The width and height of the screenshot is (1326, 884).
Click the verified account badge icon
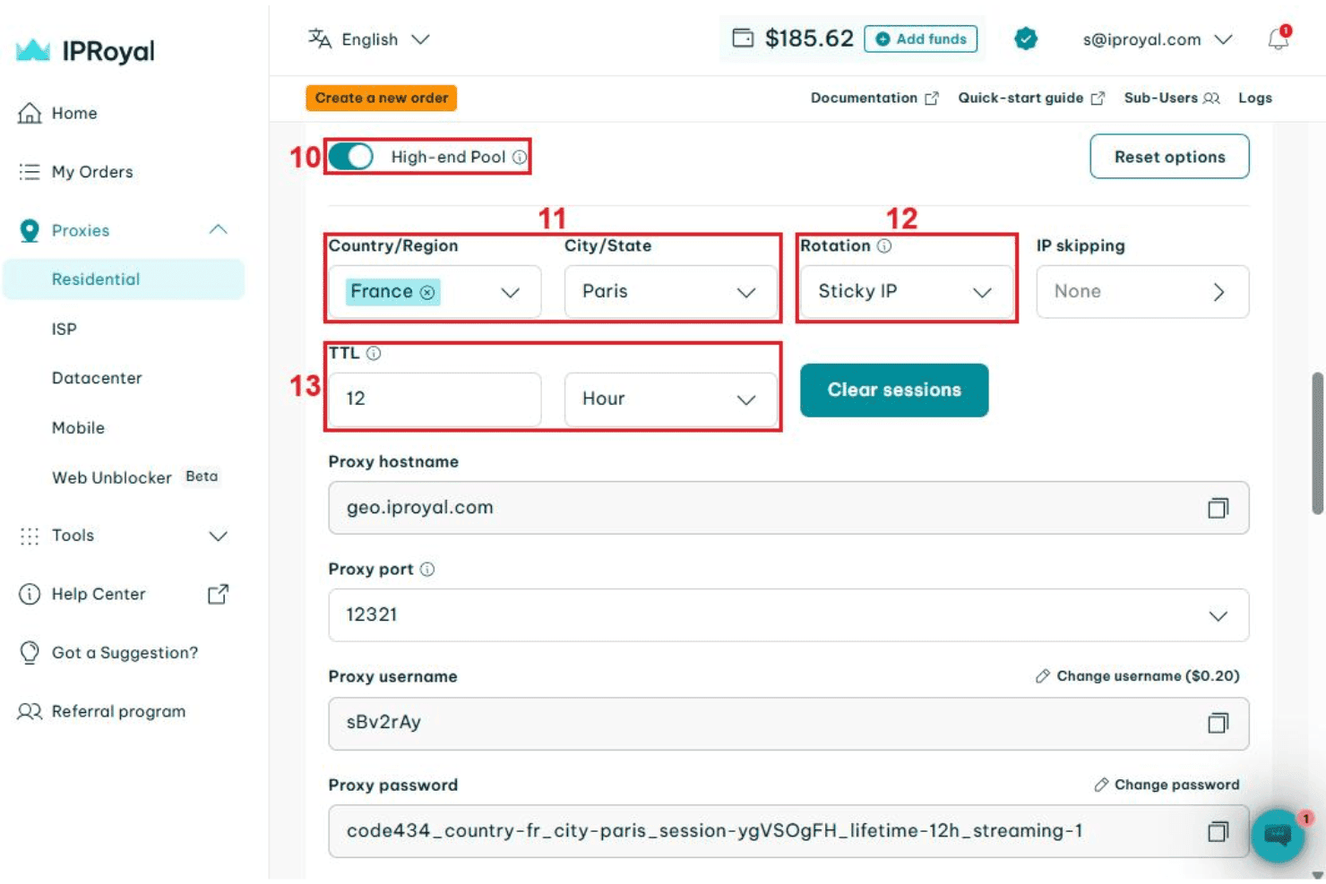pos(1026,39)
